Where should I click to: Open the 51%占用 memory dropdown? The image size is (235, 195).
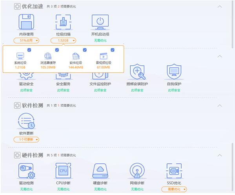click(x=26, y=40)
